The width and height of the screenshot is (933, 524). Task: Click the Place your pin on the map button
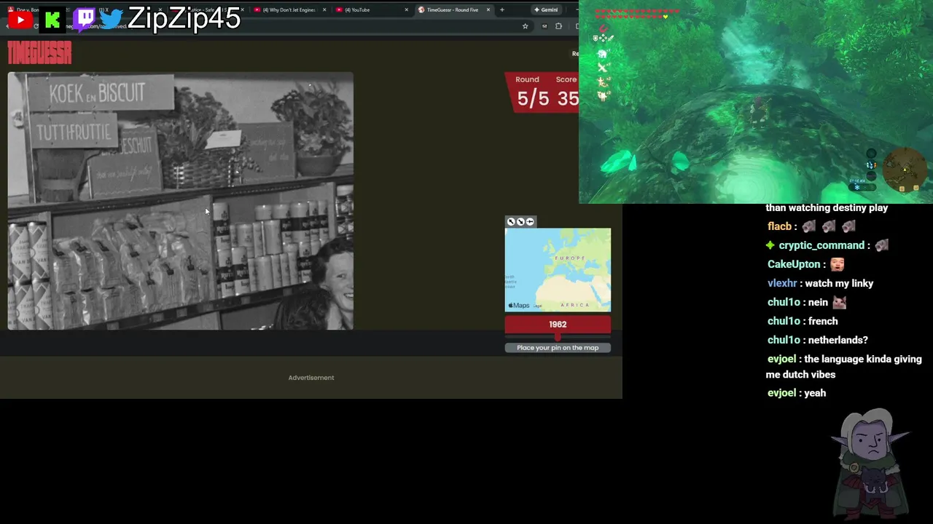click(558, 347)
